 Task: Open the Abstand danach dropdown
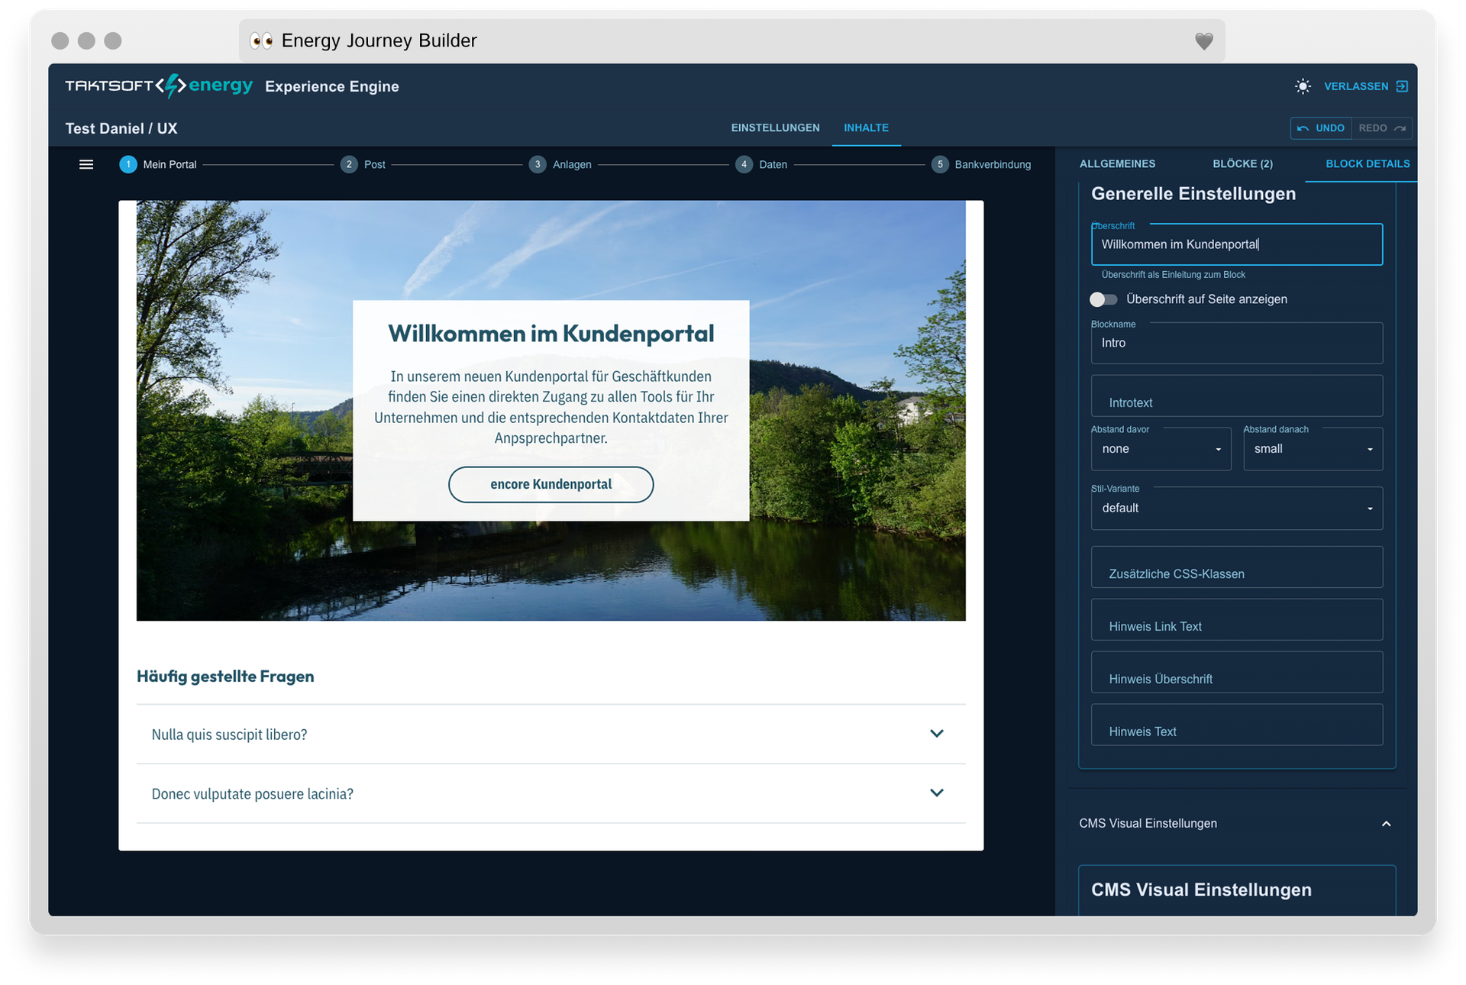[x=1313, y=449]
